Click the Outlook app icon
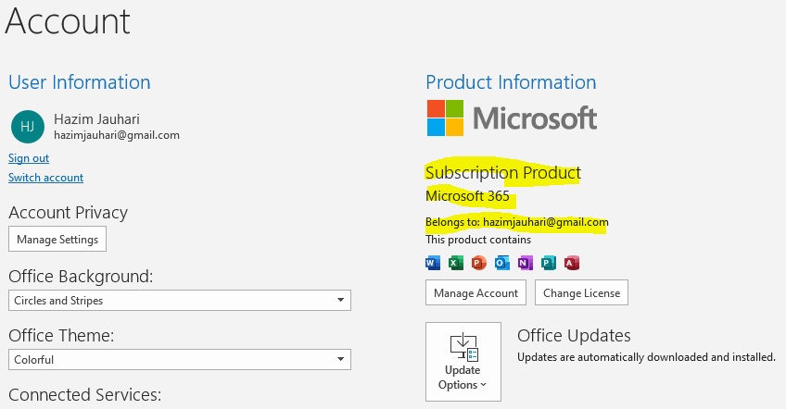Viewport: 786px width, 409px height. tap(501, 263)
